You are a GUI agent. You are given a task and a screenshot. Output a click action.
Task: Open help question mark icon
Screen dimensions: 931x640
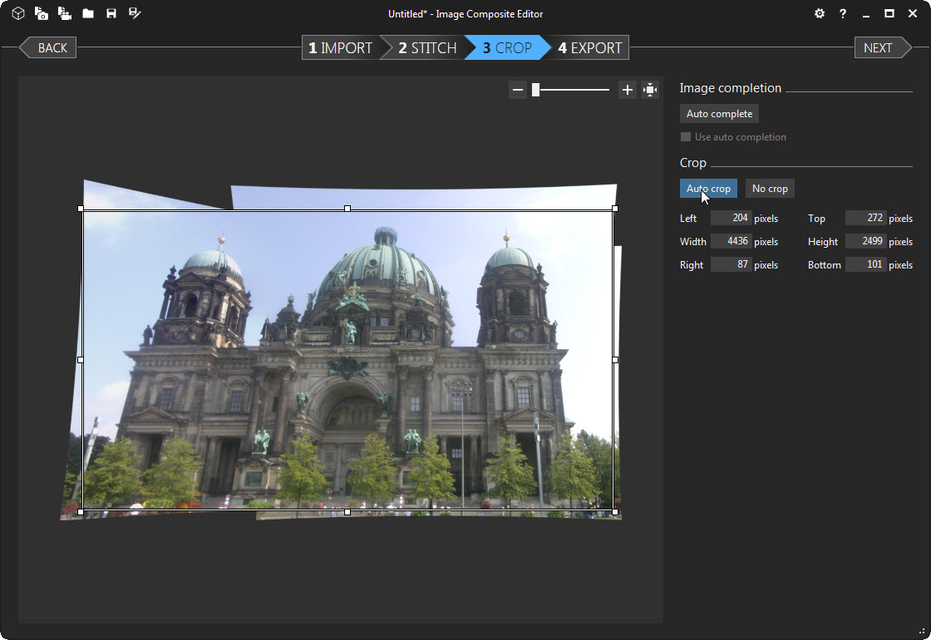(x=843, y=13)
